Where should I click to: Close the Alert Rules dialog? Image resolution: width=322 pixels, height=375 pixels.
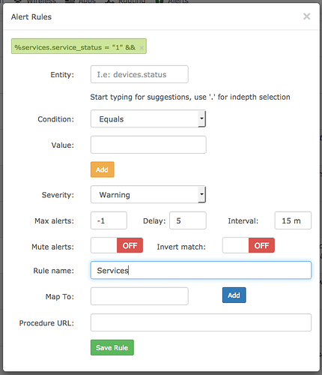pos(306,16)
